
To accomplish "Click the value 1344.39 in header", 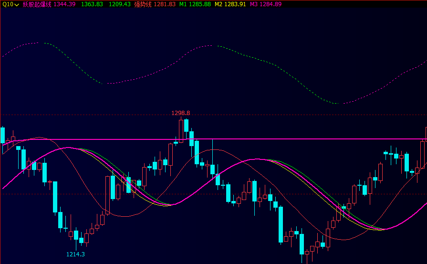I will click(64, 4).
